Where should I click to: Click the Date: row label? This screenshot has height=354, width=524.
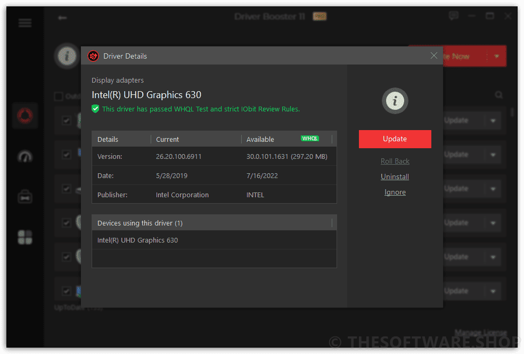(105, 175)
